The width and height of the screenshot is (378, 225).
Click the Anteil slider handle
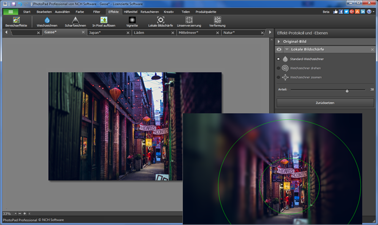(347, 91)
